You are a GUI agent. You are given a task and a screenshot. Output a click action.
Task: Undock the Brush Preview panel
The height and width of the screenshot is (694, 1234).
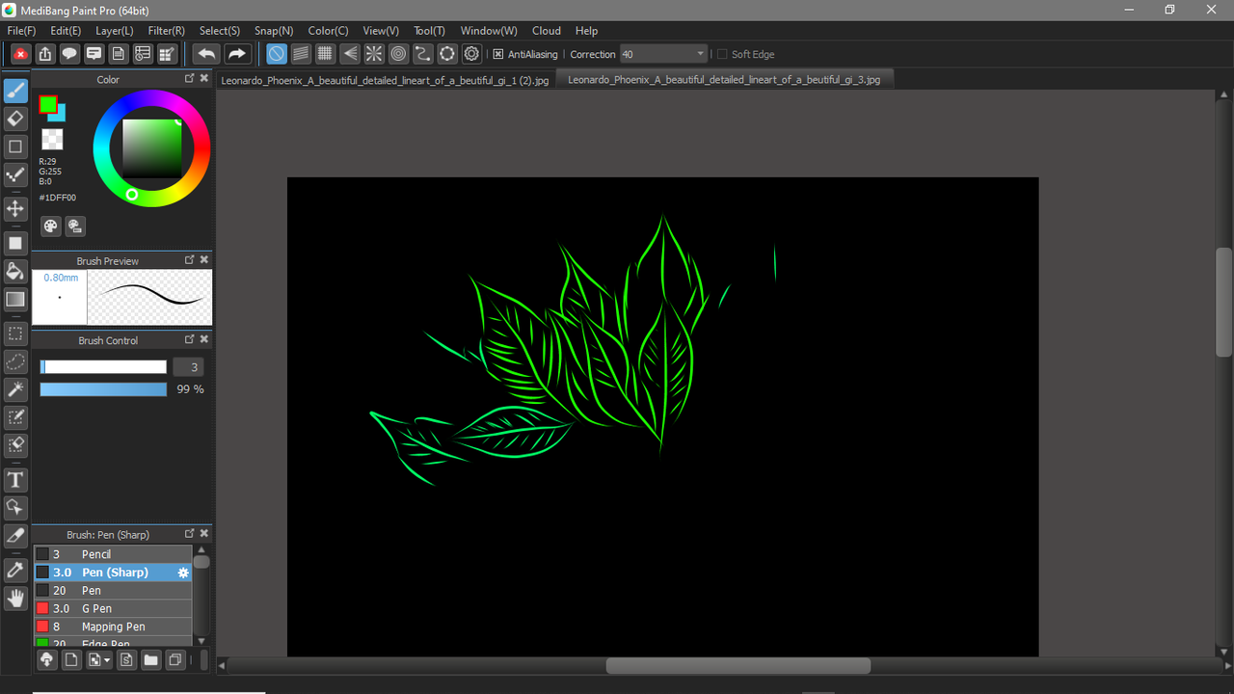[190, 259]
